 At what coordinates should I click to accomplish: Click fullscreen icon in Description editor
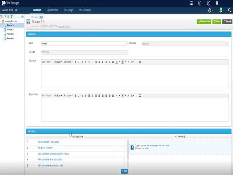coord(140,62)
